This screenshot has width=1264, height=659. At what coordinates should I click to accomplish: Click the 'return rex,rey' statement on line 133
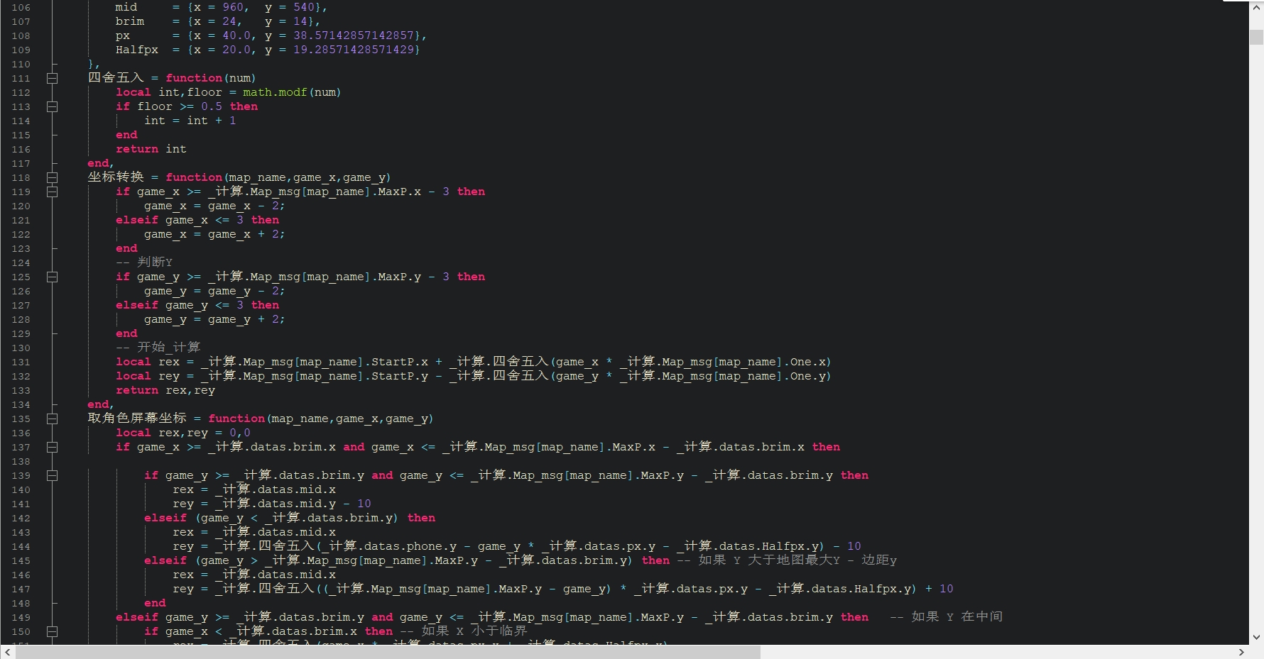coord(165,390)
